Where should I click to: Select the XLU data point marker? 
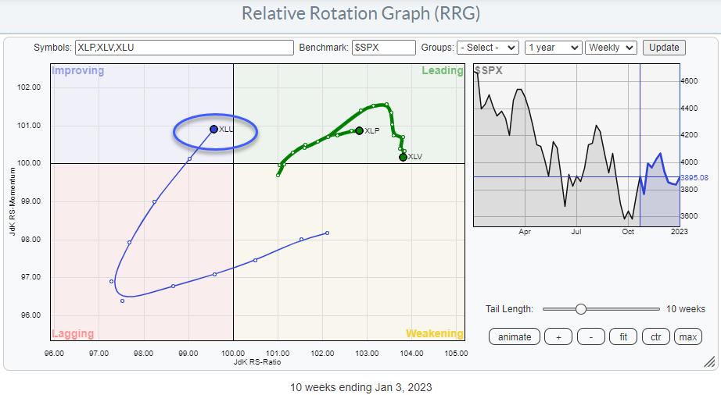[213, 130]
